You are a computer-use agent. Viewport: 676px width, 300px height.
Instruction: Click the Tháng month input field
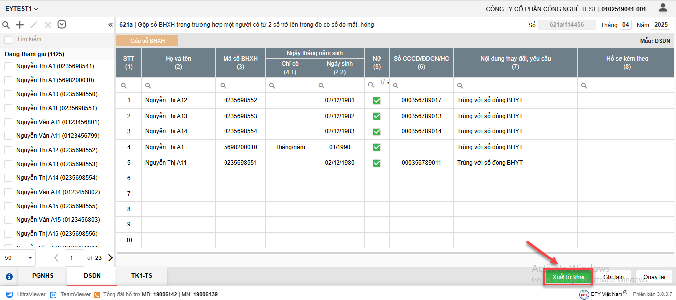coord(626,25)
